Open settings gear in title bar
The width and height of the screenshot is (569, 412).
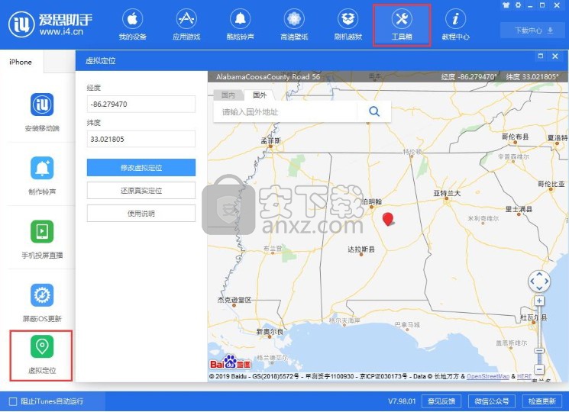click(518, 5)
